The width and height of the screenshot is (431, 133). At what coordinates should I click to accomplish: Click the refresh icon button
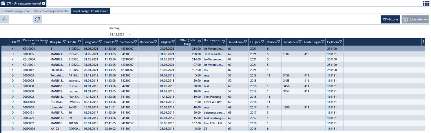[x=37, y=19]
